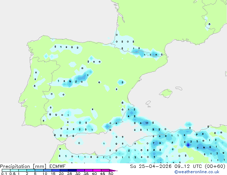The width and height of the screenshot is (227, 175).
Task: Click the legend label '0.1'
Action: point(4,174)
